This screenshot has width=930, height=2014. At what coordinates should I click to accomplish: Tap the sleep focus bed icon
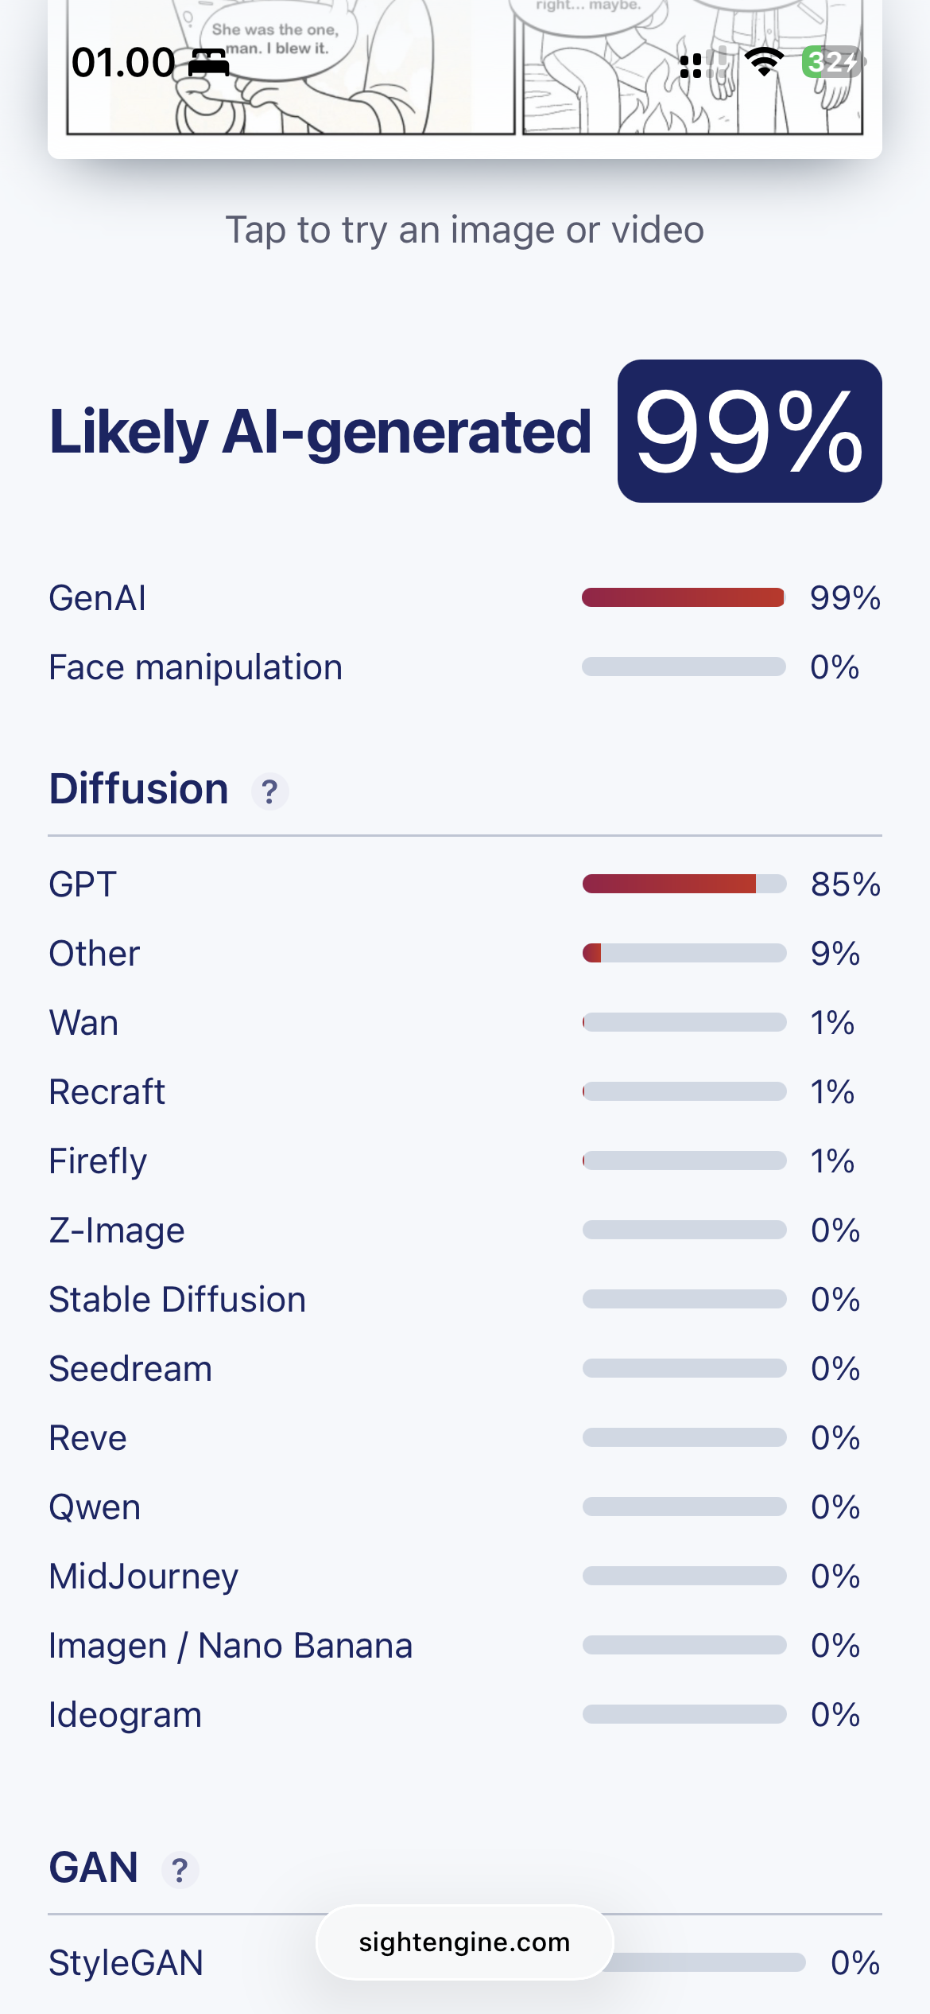click(x=208, y=62)
